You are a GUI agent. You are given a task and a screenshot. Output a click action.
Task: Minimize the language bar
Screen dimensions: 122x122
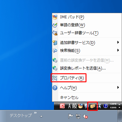(120, 104)
